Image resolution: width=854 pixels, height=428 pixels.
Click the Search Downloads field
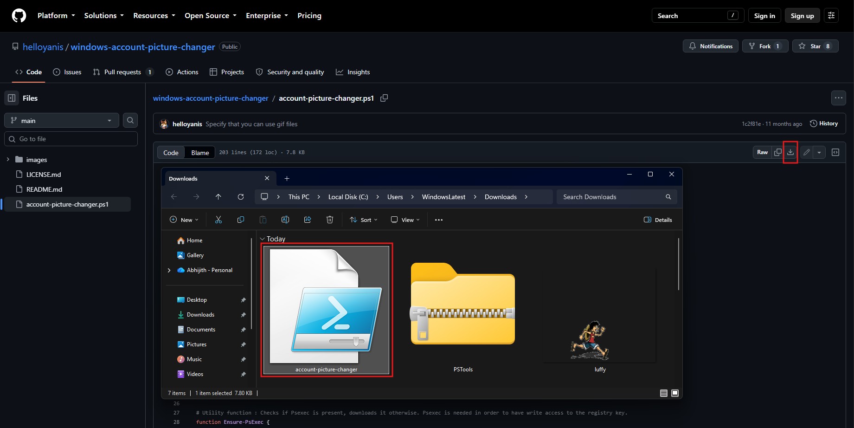coord(616,197)
